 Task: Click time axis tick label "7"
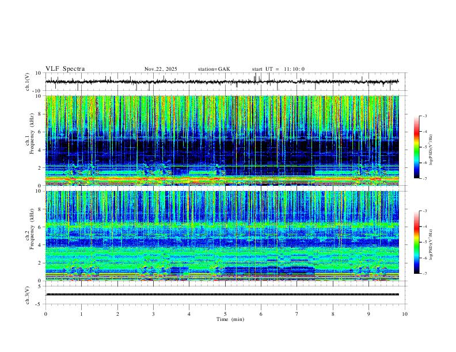tap(297, 314)
